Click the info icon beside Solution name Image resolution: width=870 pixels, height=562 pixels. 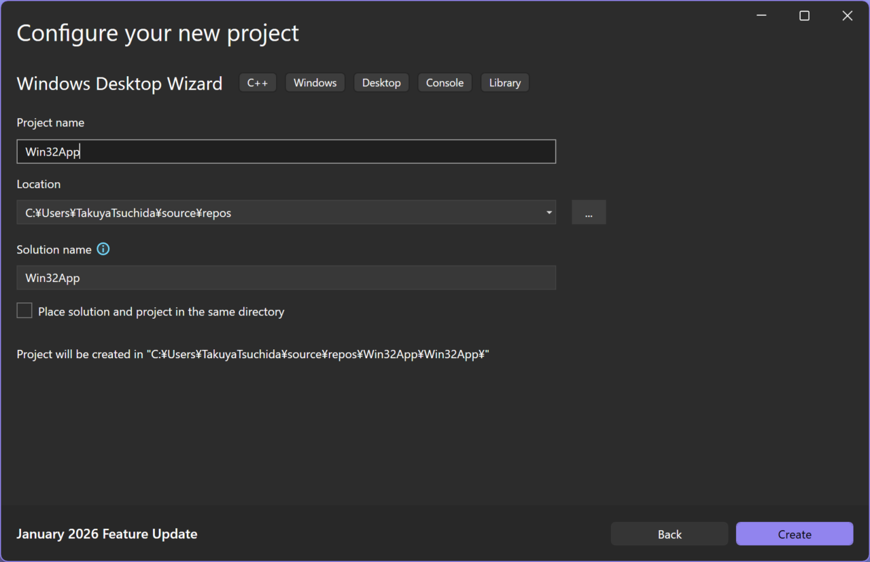pos(103,249)
